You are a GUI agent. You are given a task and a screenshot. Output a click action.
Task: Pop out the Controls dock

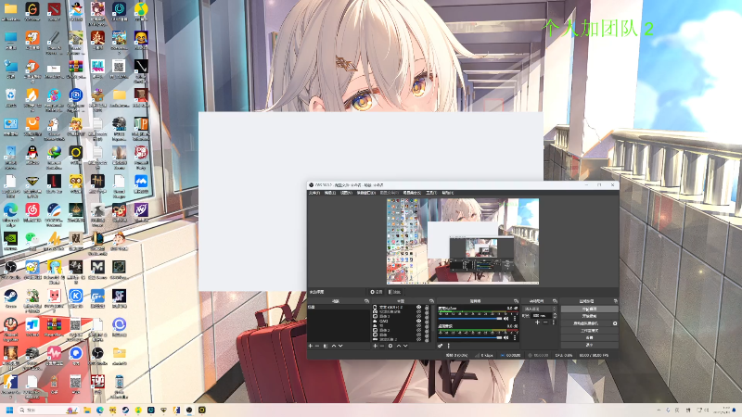(616, 301)
